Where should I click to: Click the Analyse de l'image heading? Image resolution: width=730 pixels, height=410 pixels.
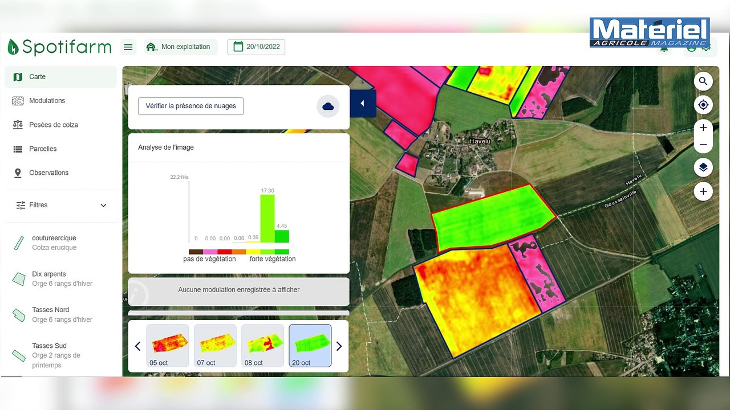166,147
